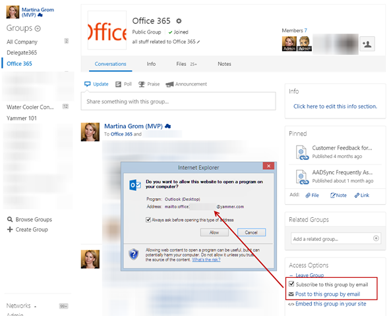Open the Notes tab
This screenshot has width=389, height=316.
224,64
